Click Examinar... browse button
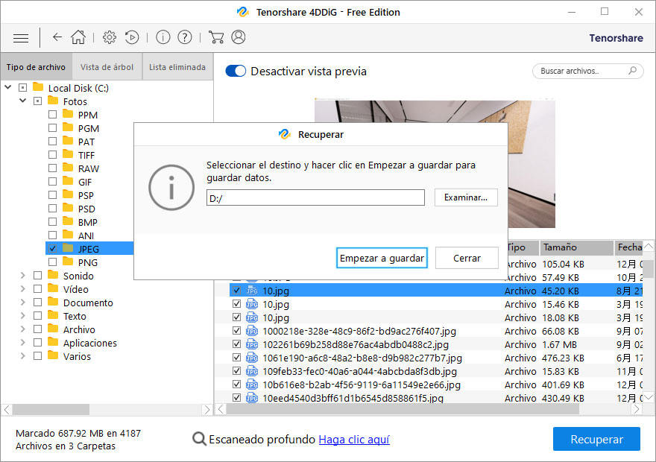656x462 pixels. point(466,197)
